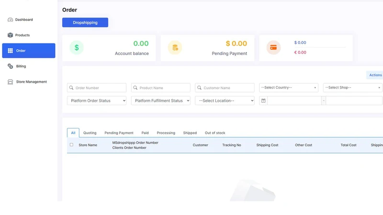Viewport: 383px width, 215px height.
Task: Expand Platform Order Status dropdown
Action: (x=97, y=101)
